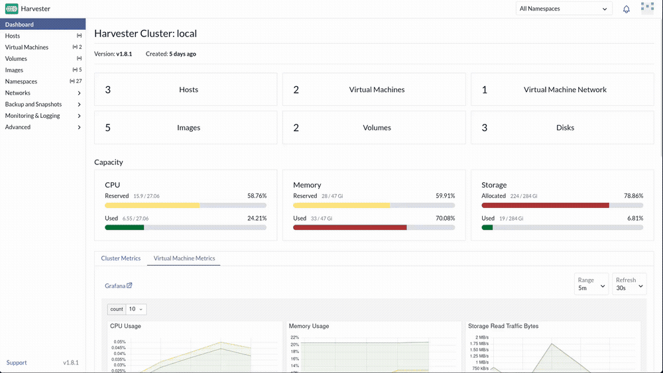This screenshot has height=373, width=663.
Task: Click the 'Capacity' section heading
Action: click(109, 162)
